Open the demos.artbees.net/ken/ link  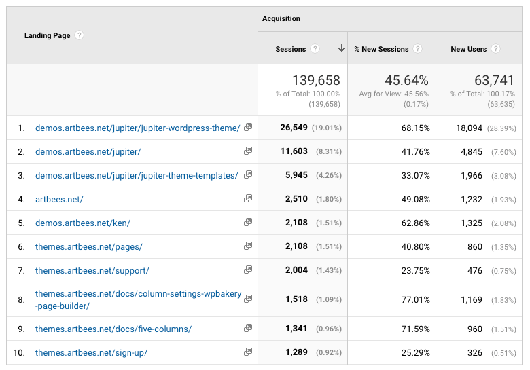(x=83, y=223)
